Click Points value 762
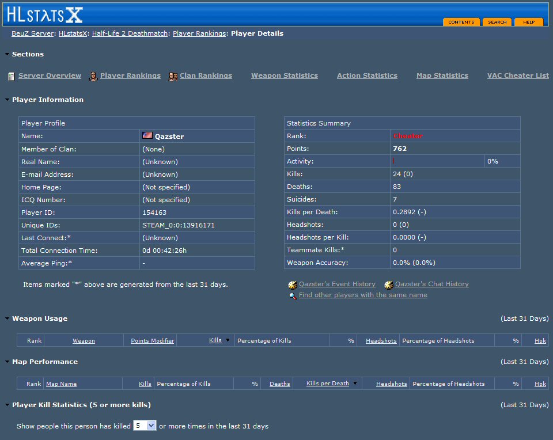553x440 pixels. (400, 149)
